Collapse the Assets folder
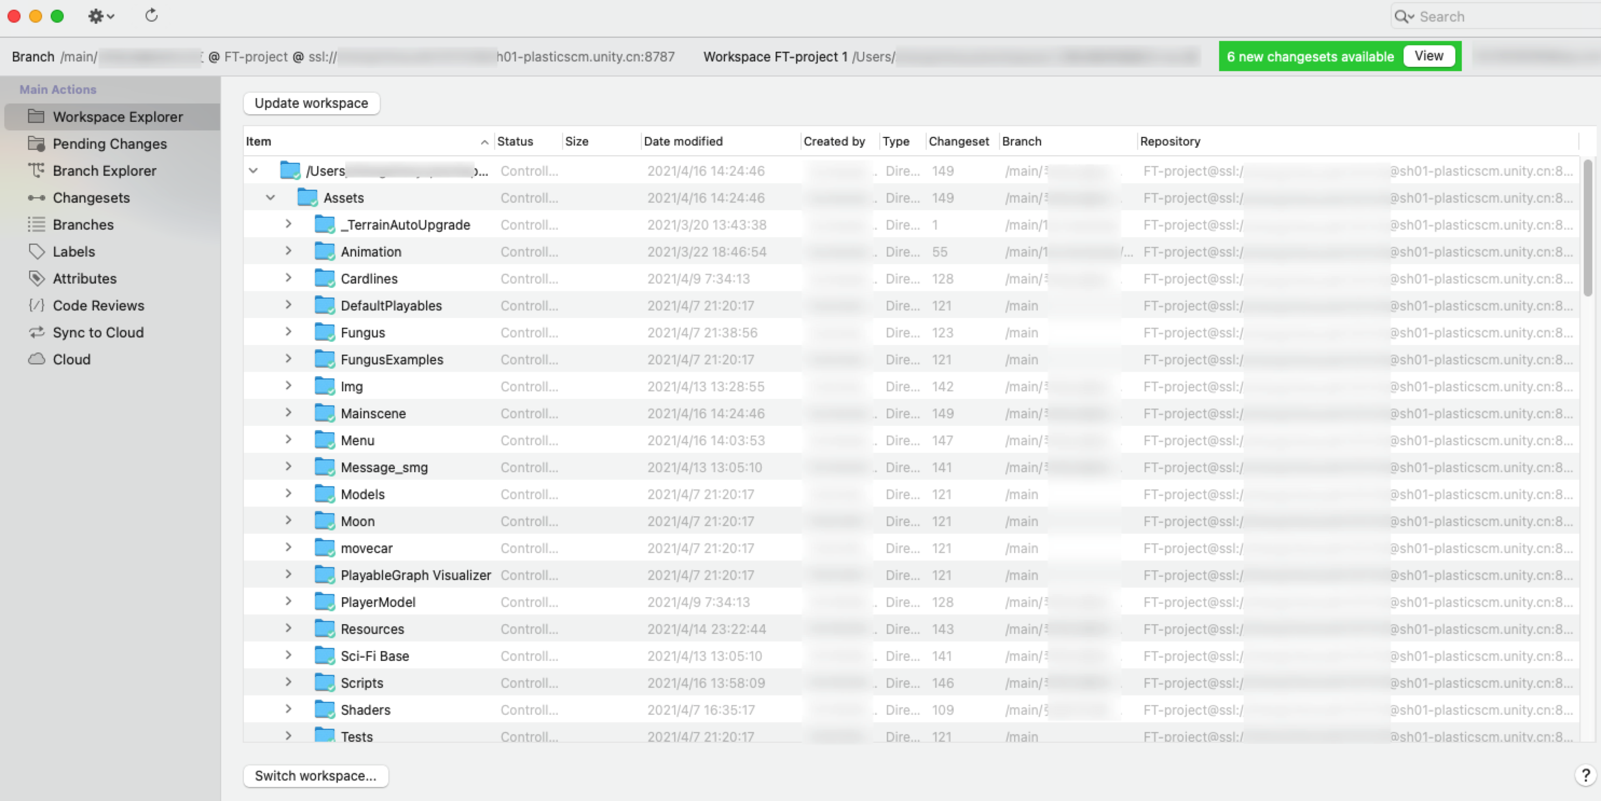The width and height of the screenshot is (1601, 801). (x=270, y=197)
